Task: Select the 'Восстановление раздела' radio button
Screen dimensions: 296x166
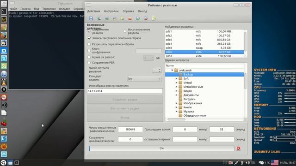Action: click(x=124, y=31)
